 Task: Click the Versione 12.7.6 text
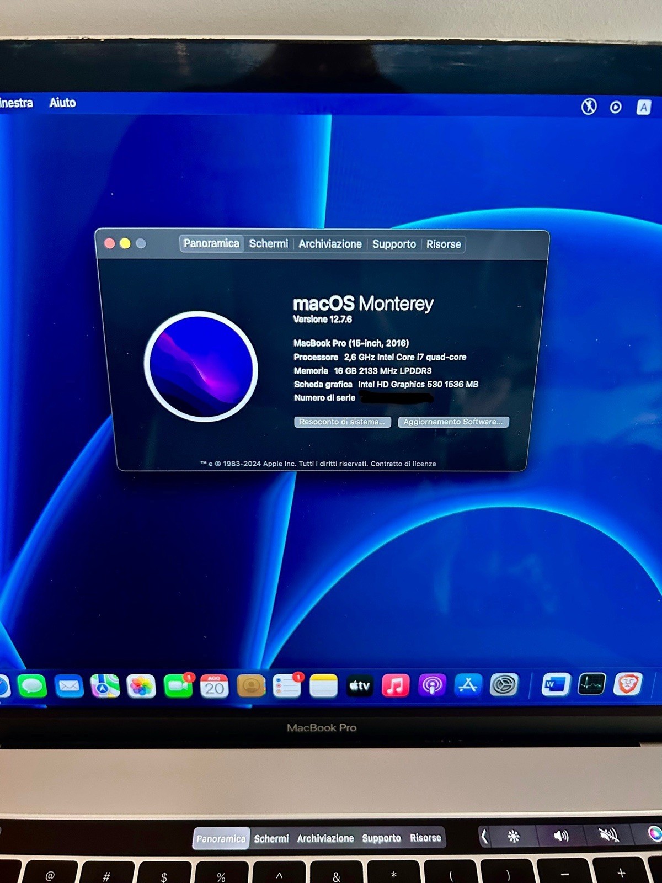point(322,319)
